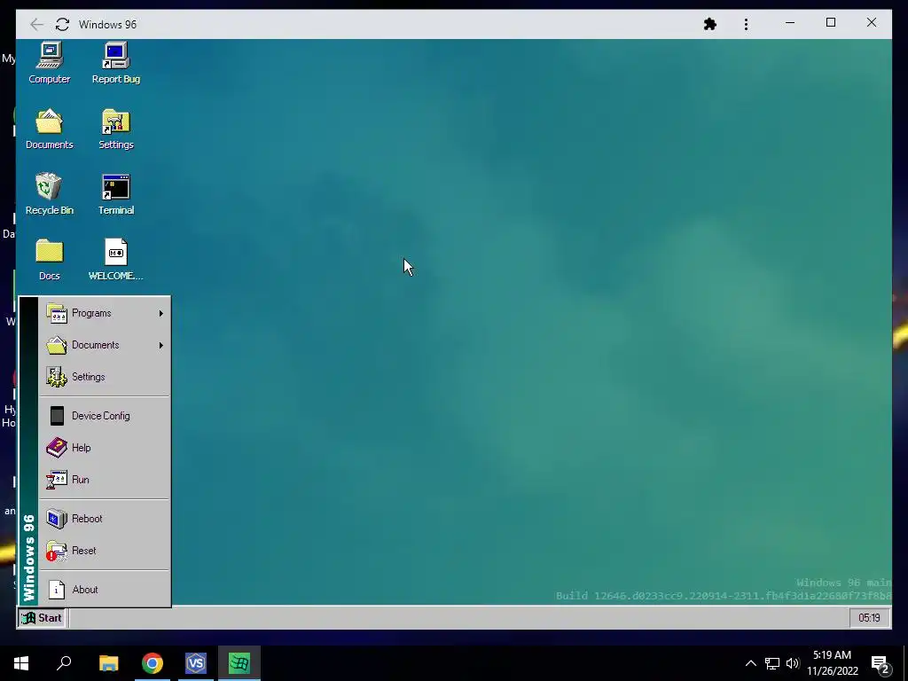Reload the Windows 96 page
Screen dimensions: 908x681
point(63,24)
